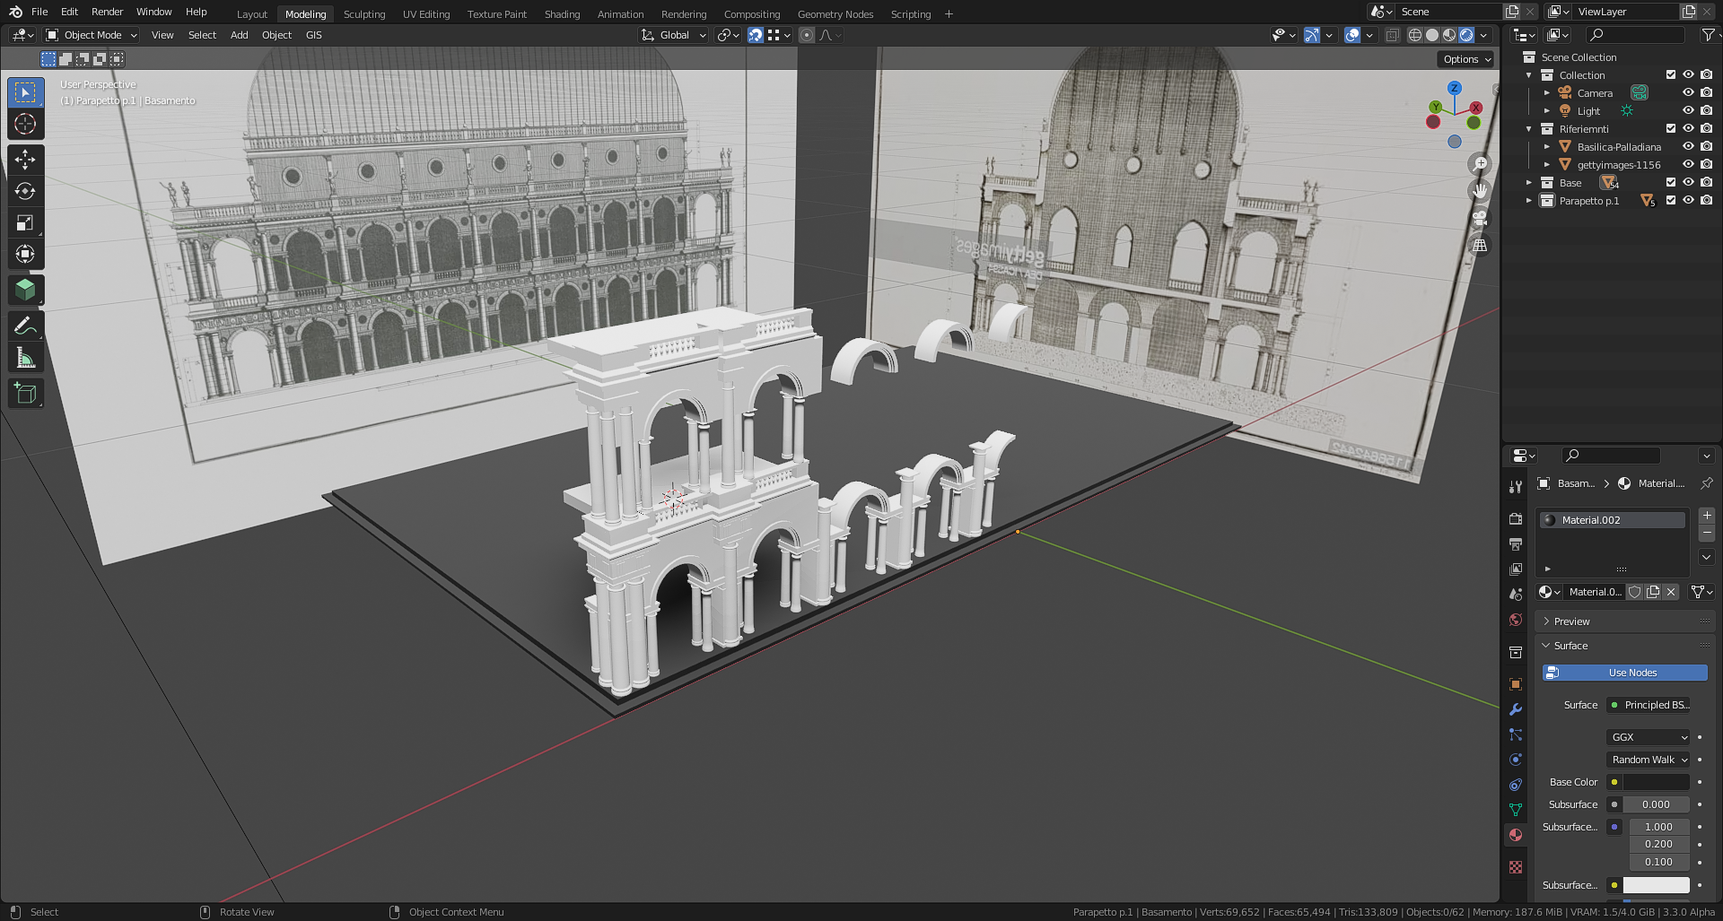This screenshot has width=1723, height=921.
Task: Toggle proportional editing
Action: tap(807, 35)
